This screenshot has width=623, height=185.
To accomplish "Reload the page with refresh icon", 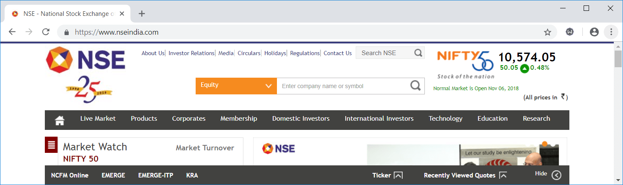I will point(46,32).
